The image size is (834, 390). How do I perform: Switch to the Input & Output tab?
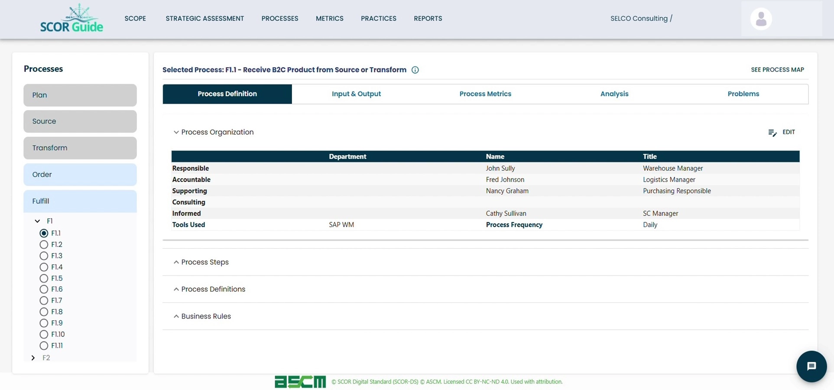click(356, 94)
